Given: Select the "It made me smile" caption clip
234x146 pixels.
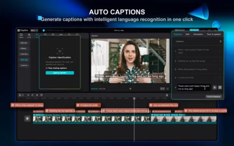Looking at the screenshot, I should [88, 105].
